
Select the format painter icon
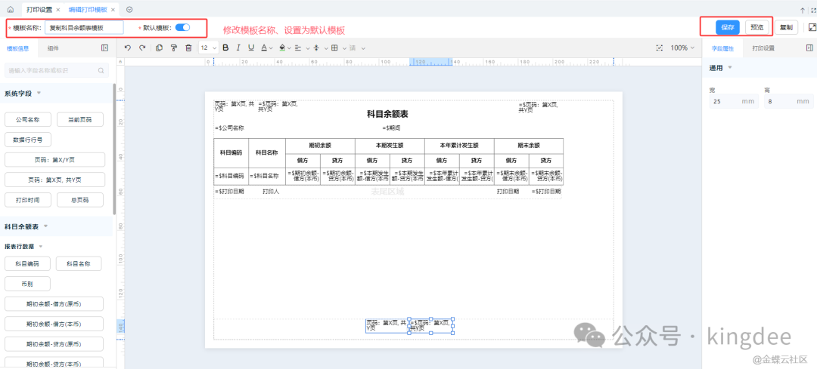(x=173, y=48)
